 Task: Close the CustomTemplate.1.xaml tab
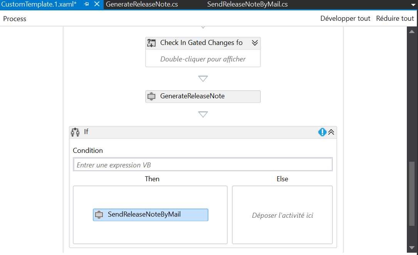[97, 4]
